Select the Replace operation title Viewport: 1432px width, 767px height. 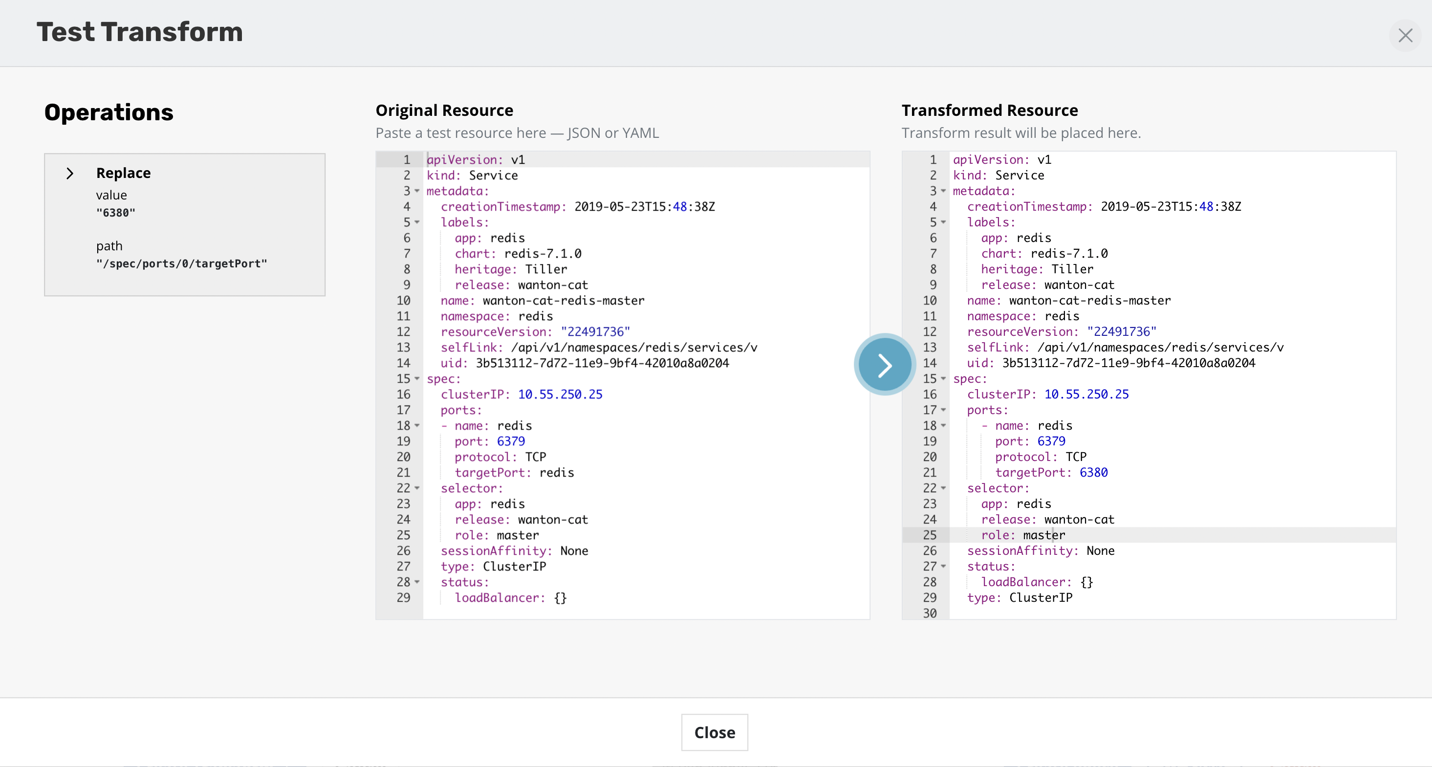coord(124,173)
